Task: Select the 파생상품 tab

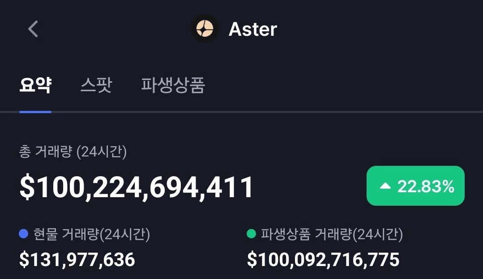Action: pyautogui.click(x=173, y=85)
